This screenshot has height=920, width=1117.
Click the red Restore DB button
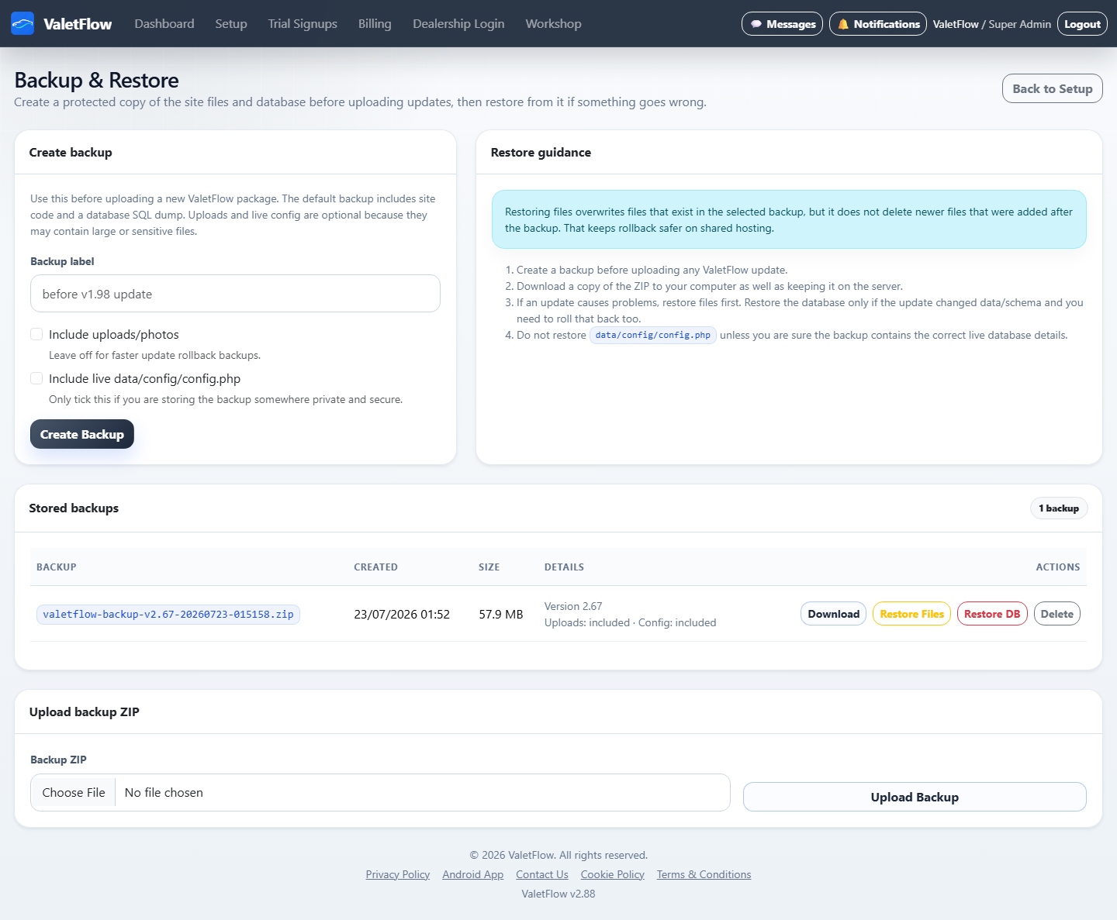[x=992, y=614]
